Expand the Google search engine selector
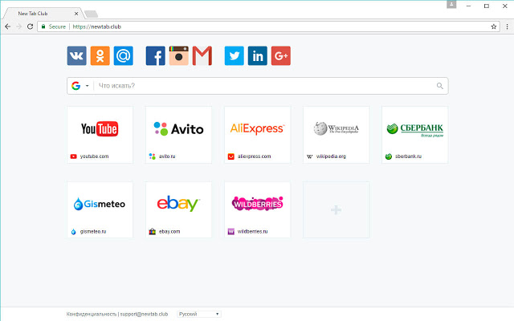This screenshot has width=514, height=321. pos(80,86)
